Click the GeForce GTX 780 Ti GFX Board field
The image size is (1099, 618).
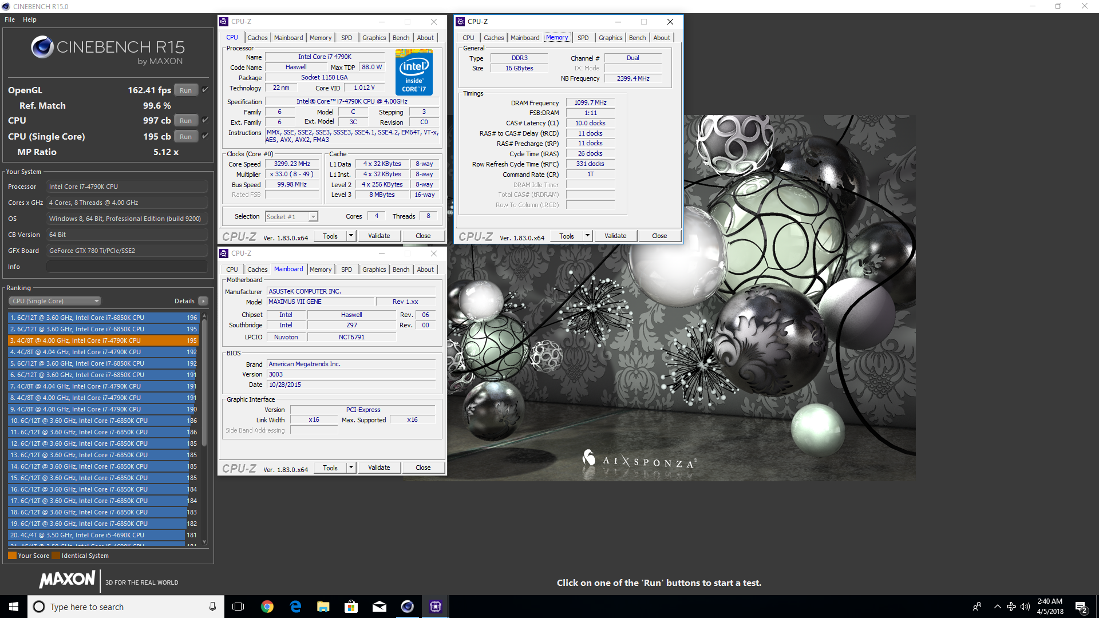pos(126,251)
